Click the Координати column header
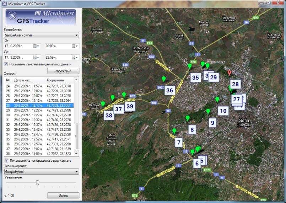The height and width of the screenshot is (203, 286). pyautogui.click(x=59, y=80)
